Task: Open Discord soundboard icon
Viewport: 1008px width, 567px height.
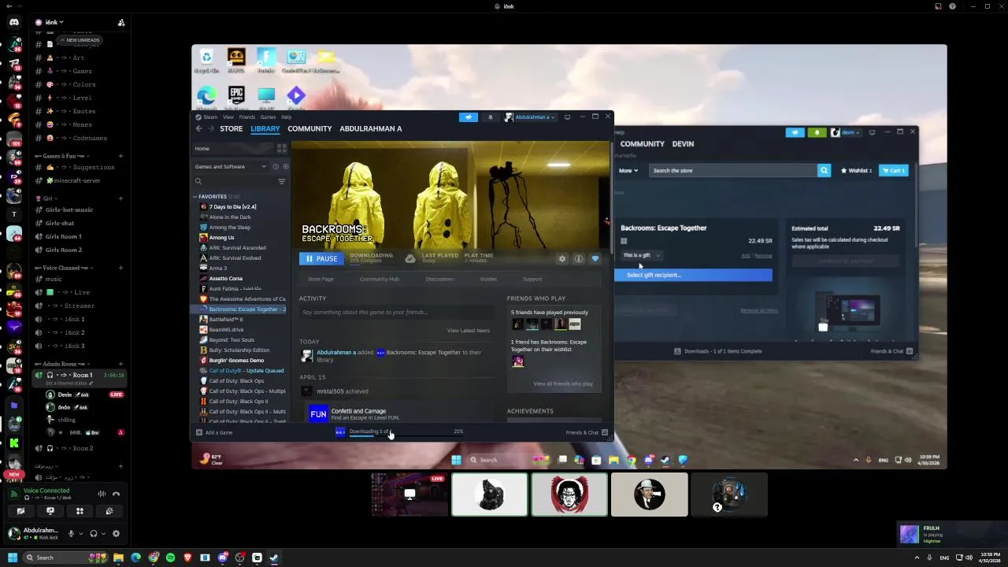Action: [109, 511]
